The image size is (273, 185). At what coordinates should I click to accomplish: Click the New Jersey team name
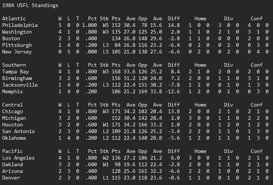click(x=17, y=52)
